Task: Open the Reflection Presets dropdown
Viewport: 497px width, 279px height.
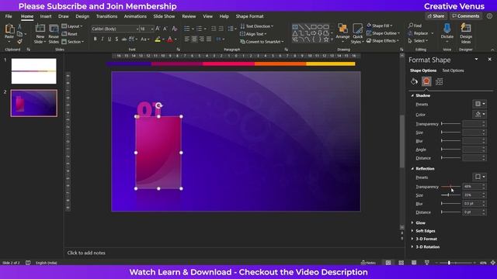Action: (x=480, y=177)
